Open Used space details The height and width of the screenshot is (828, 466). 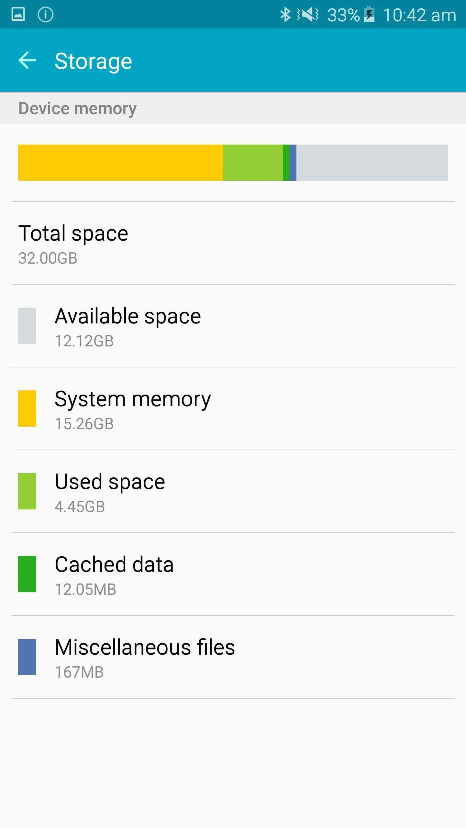[233, 492]
